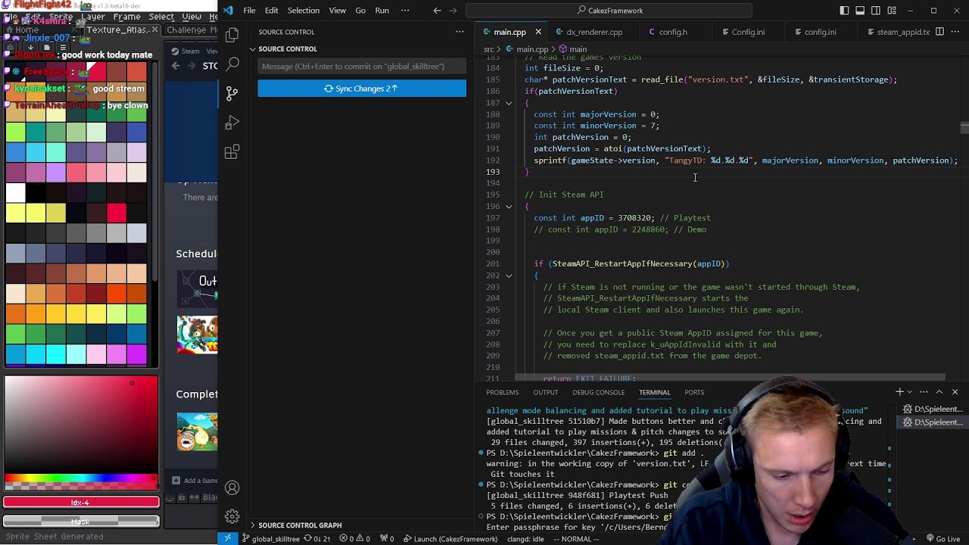
Task: Expand the Source Control Graph section
Action: [300, 525]
